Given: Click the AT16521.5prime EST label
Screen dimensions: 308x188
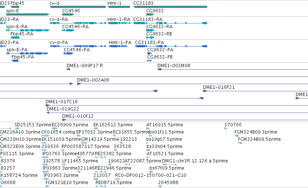Looking at the screenshot, I should click(165, 154).
